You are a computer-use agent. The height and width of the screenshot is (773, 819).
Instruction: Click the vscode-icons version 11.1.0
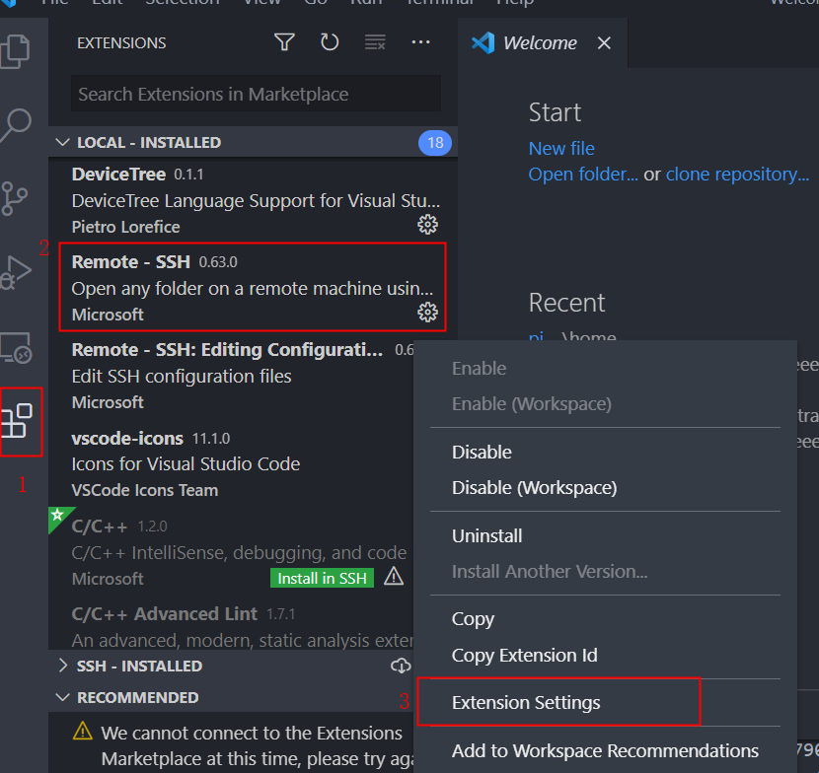211,439
